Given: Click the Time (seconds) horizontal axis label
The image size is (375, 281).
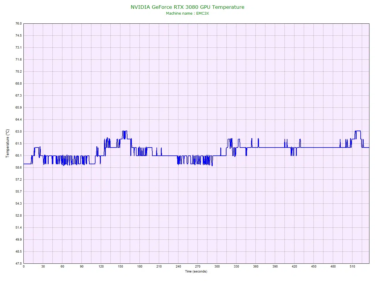Looking at the screenshot, I should [x=196, y=271].
